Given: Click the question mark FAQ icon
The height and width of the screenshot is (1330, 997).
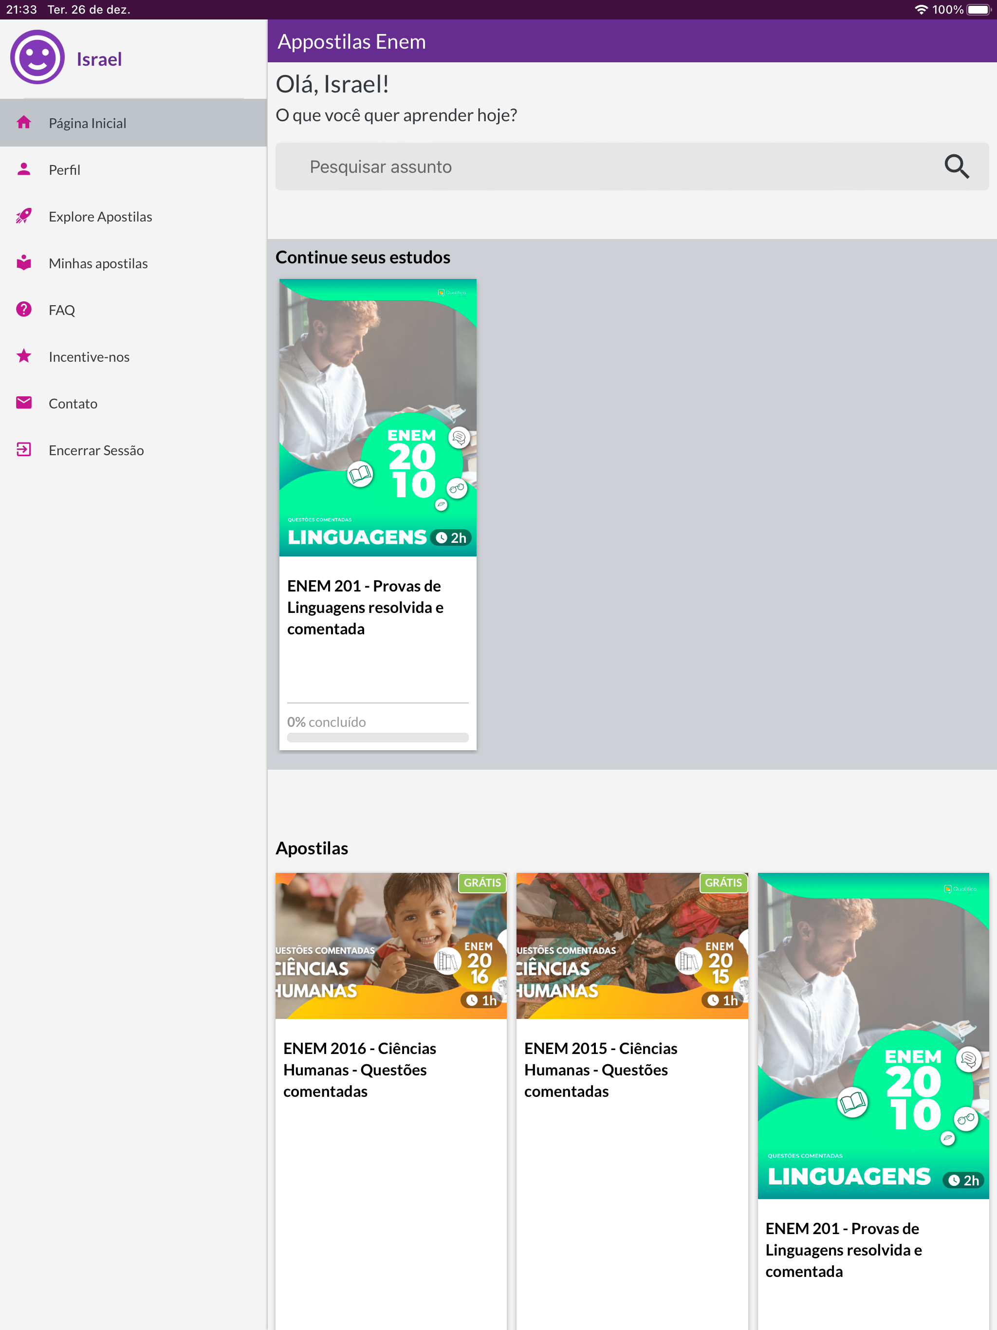Looking at the screenshot, I should pos(24,310).
